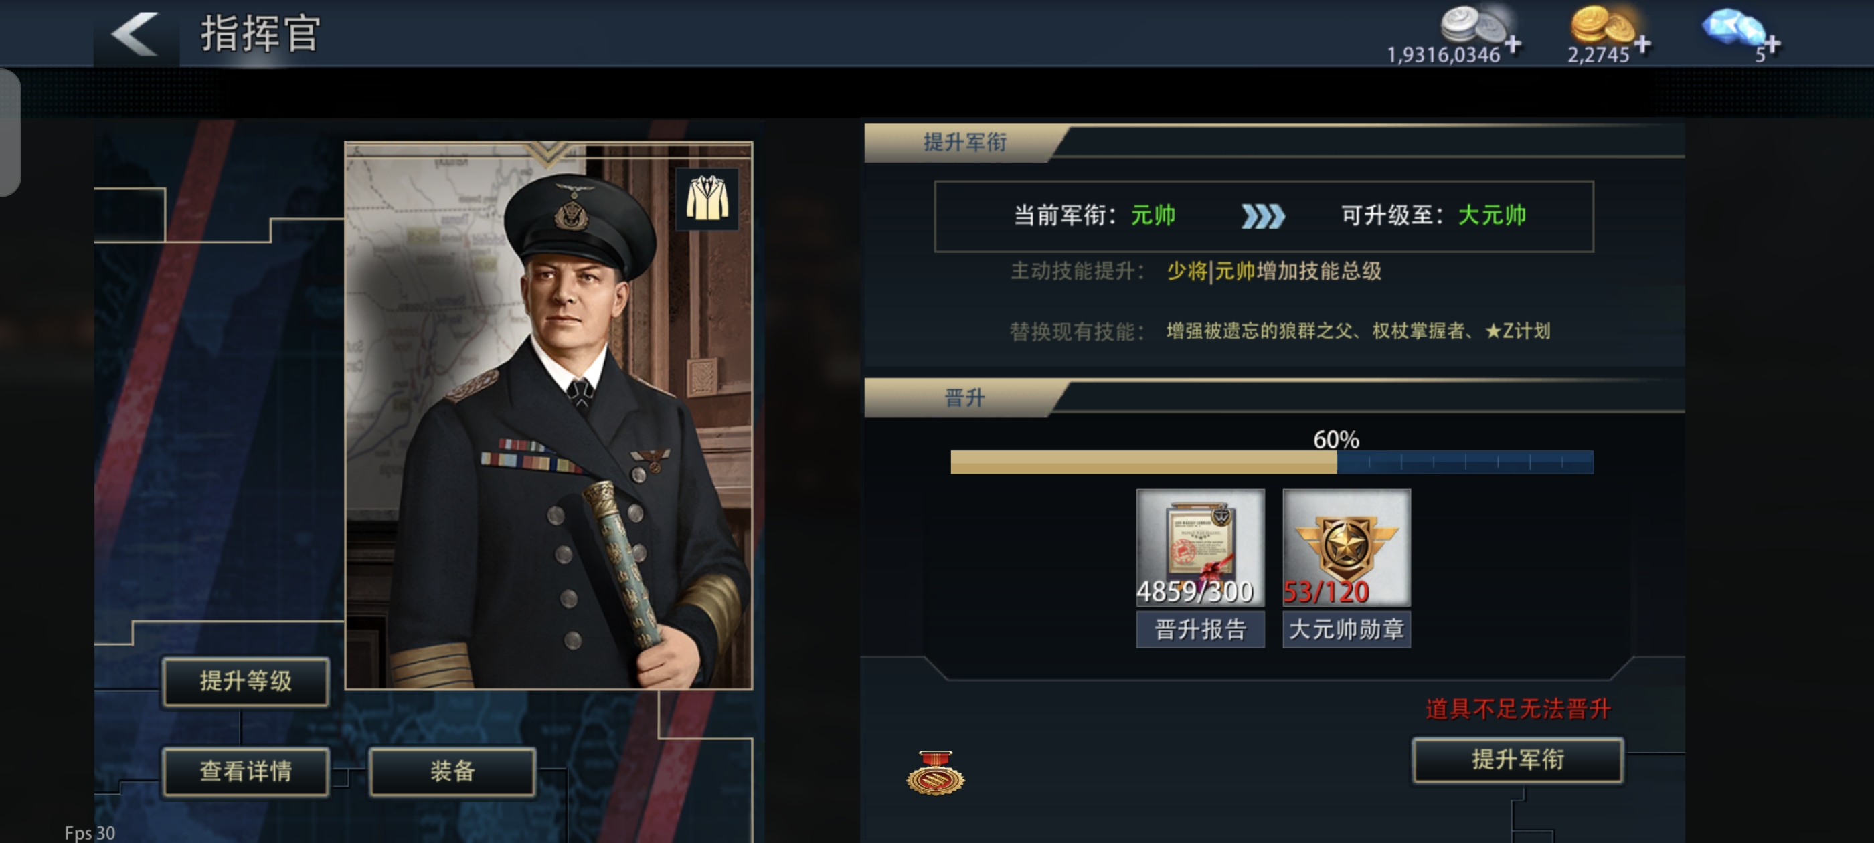Add more gold coins with plus icon
1874x843 pixels.
click(1642, 45)
